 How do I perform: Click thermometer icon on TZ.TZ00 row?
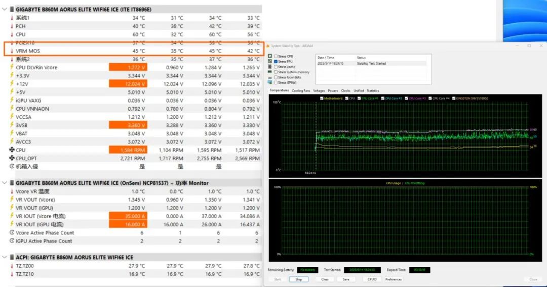(12, 266)
